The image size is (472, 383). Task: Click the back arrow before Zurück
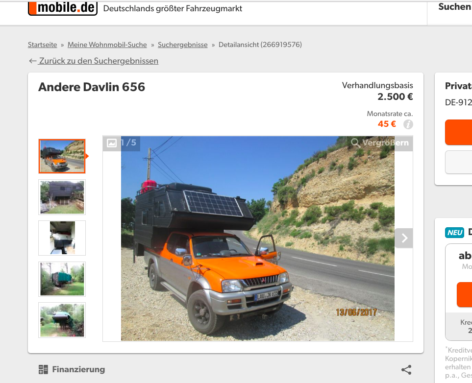pyautogui.click(x=32, y=61)
